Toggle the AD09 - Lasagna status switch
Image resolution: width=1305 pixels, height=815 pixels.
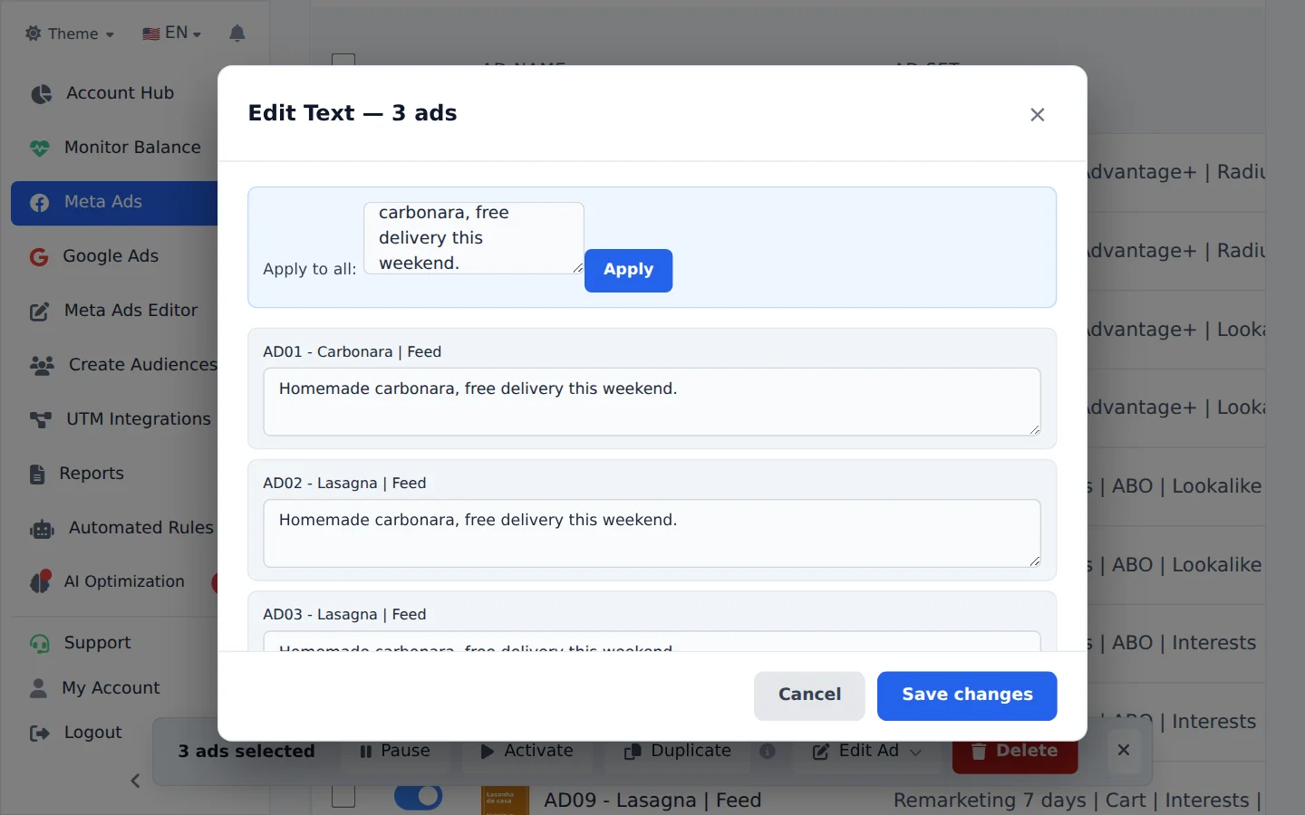(x=419, y=797)
